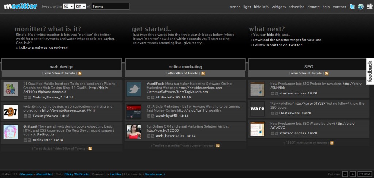
Task: Open the RSS feed icon under the web design header
Action: tap(80, 73)
